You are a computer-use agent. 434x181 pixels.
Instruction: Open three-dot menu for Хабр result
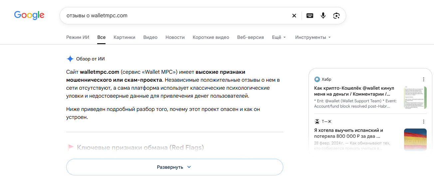click(423, 79)
